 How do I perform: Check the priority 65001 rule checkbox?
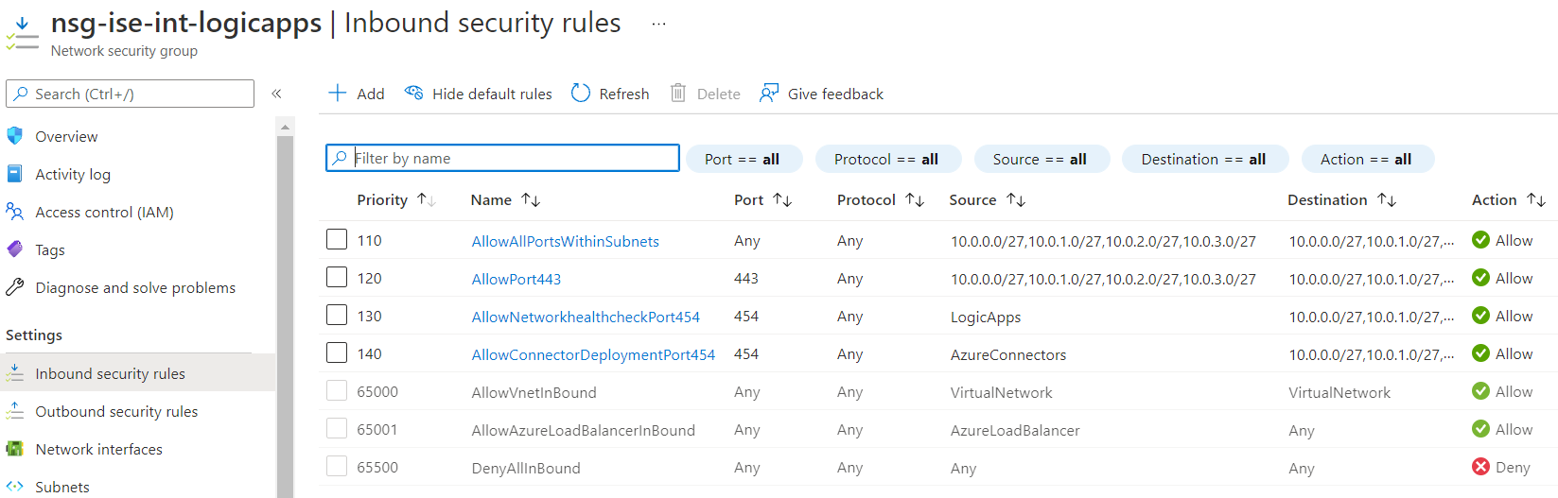click(337, 428)
